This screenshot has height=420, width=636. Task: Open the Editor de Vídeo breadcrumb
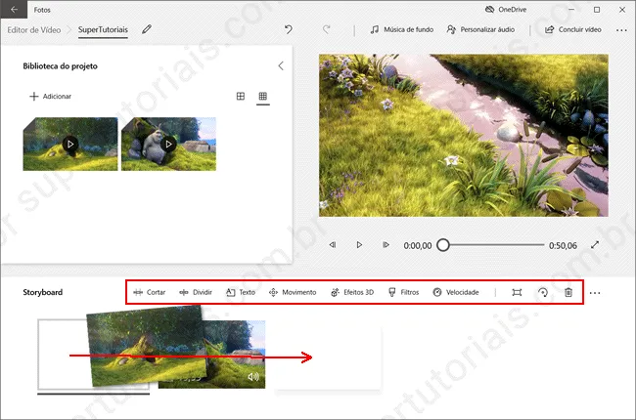[x=34, y=30]
